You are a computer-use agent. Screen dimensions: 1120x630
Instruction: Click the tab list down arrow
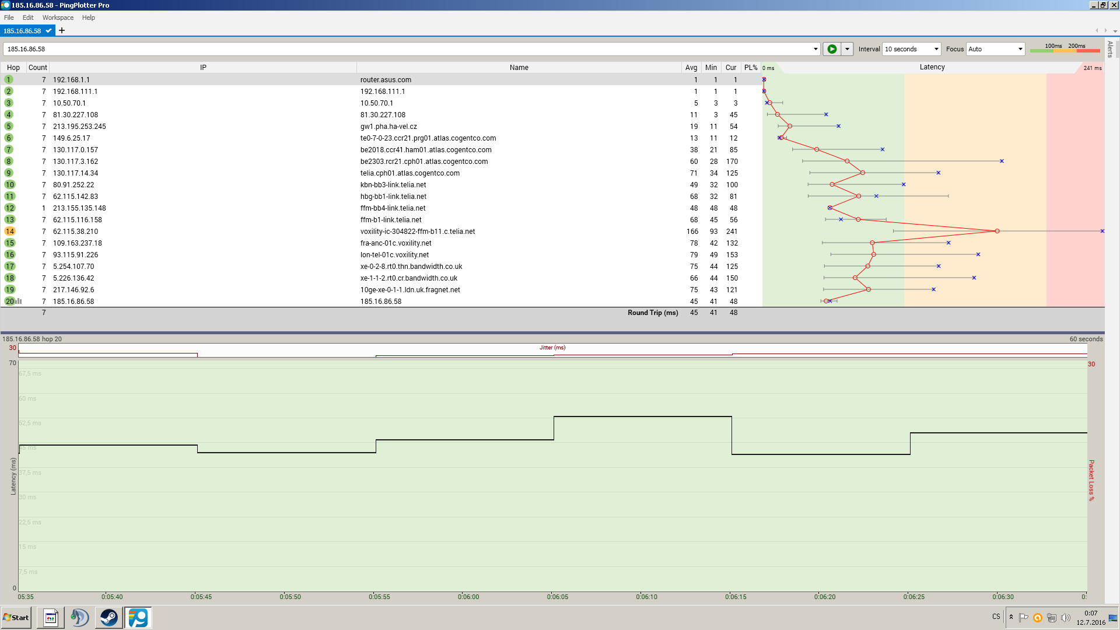click(1115, 31)
